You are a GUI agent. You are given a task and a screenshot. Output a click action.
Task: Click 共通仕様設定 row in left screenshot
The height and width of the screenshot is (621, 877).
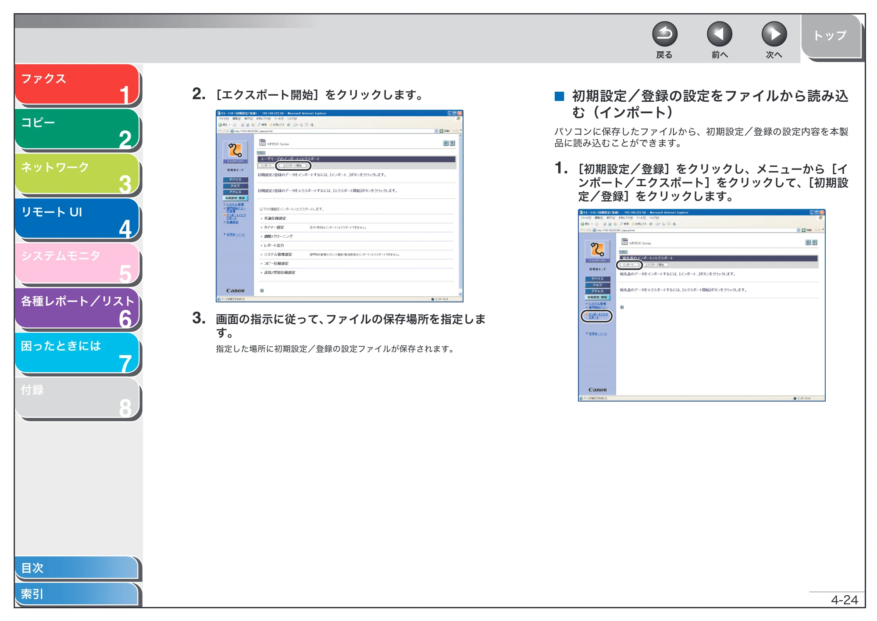pos(357,218)
